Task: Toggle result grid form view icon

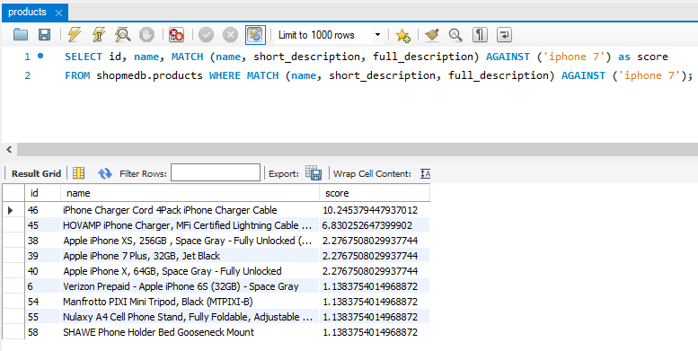Action: click(79, 173)
